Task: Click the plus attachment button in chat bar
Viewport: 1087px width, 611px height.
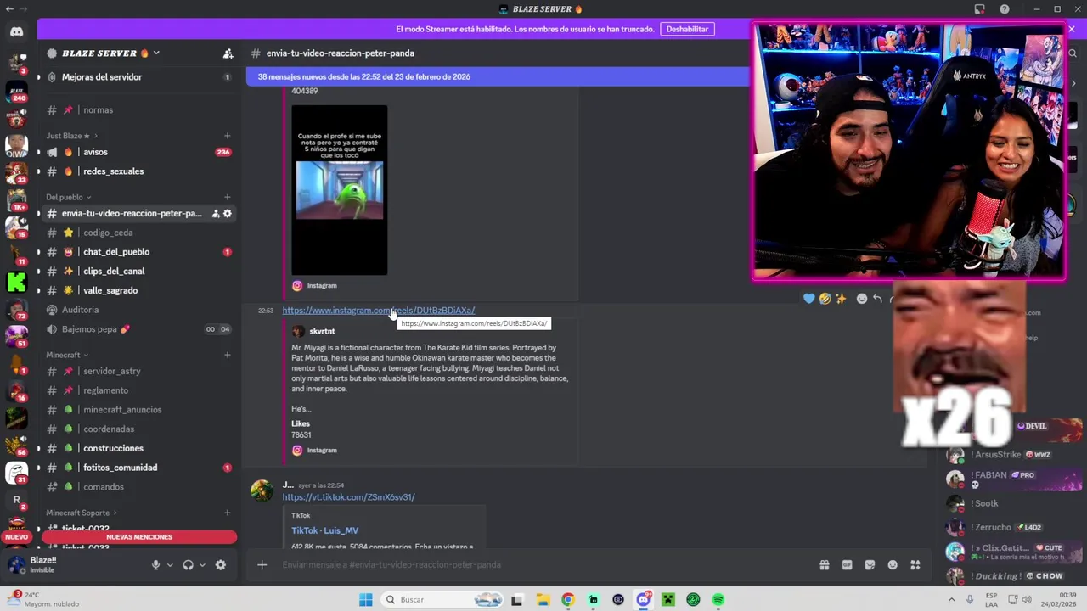Action: (x=262, y=565)
